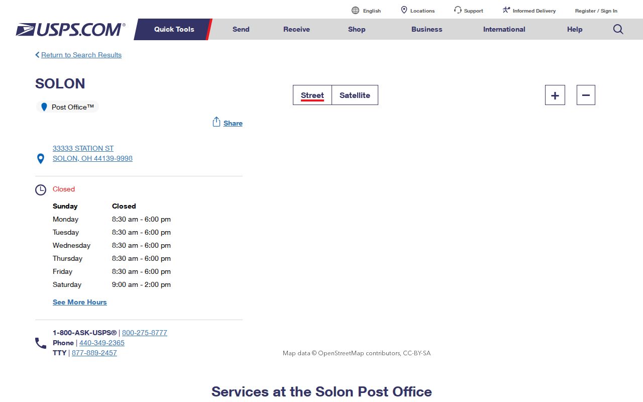Viewport: 643px width, 402px height.
Task: Click the back chevron beside Return link
Action: pos(37,55)
